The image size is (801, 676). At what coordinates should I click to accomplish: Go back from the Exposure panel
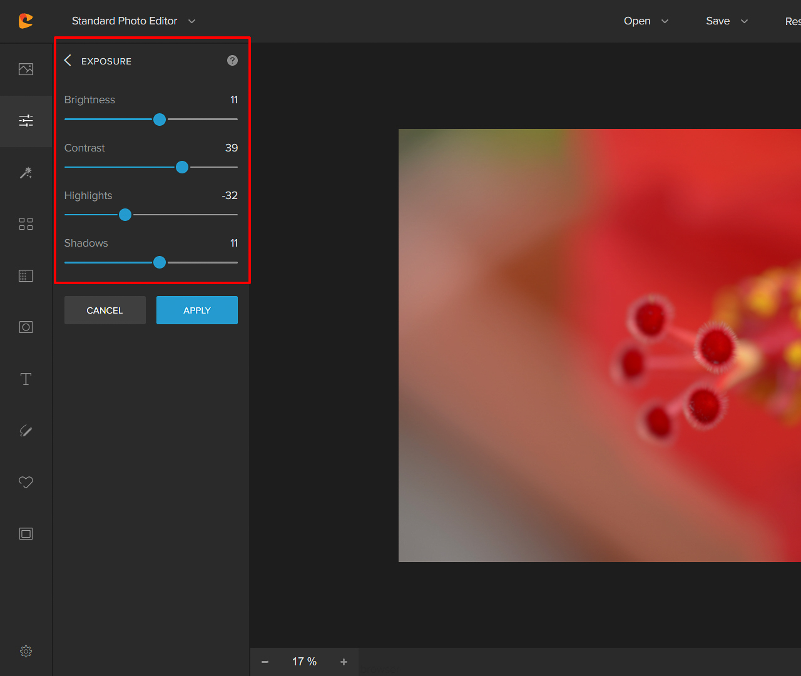(68, 60)
